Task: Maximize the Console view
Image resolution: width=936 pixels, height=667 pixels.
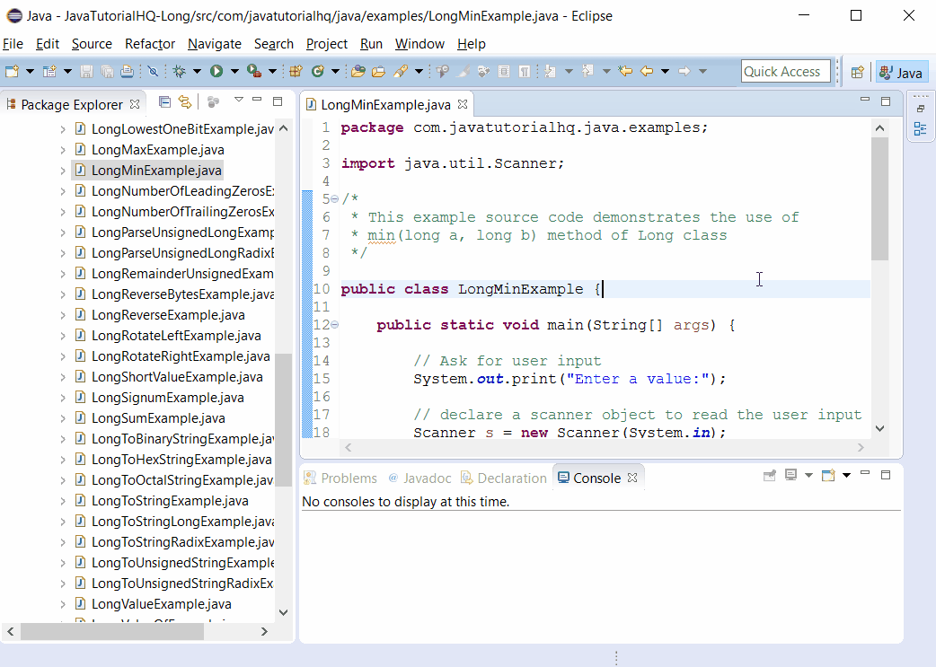Action: point(885,476)
